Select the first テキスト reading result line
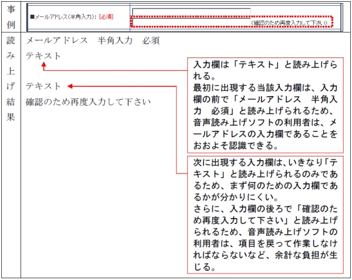Screen dimensions: 352x280 (x=43, y=56)
